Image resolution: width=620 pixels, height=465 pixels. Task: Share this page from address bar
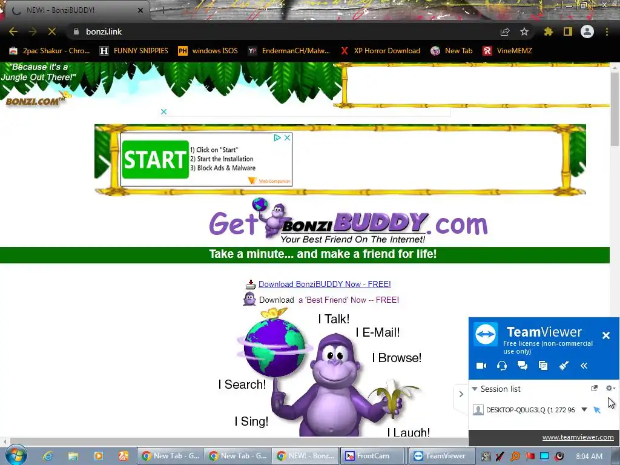point(505,31)
